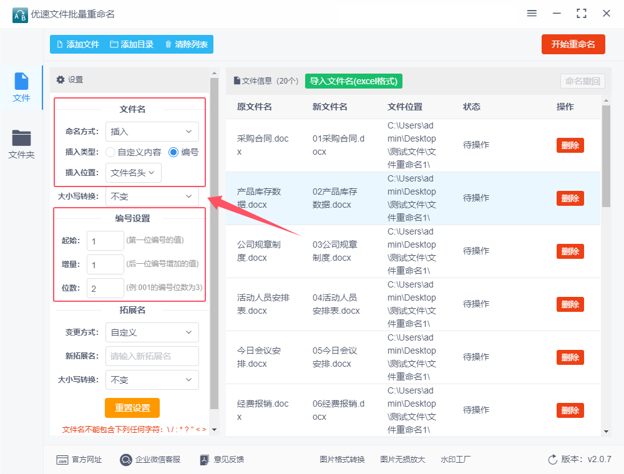The image size is (624, 474).
Task: Open filename 大小写转换 dropdown under 插入位置
Action: pyautogui.click(x=152, y=196)
